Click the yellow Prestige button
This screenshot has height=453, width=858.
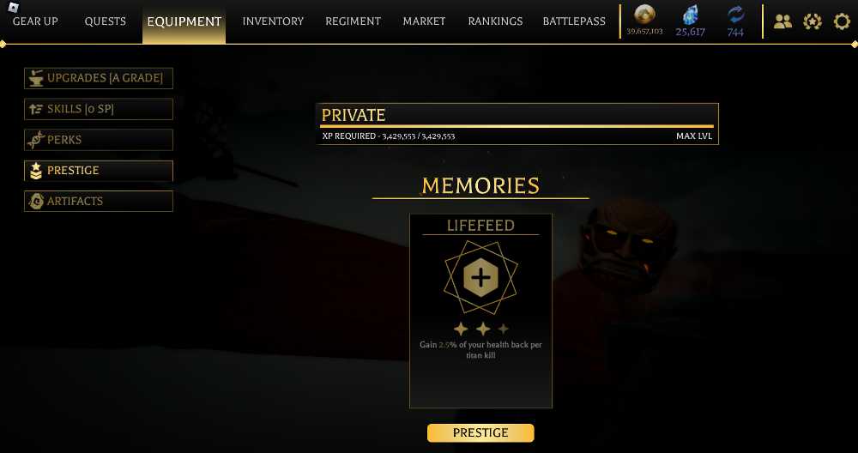coord(480,432)
